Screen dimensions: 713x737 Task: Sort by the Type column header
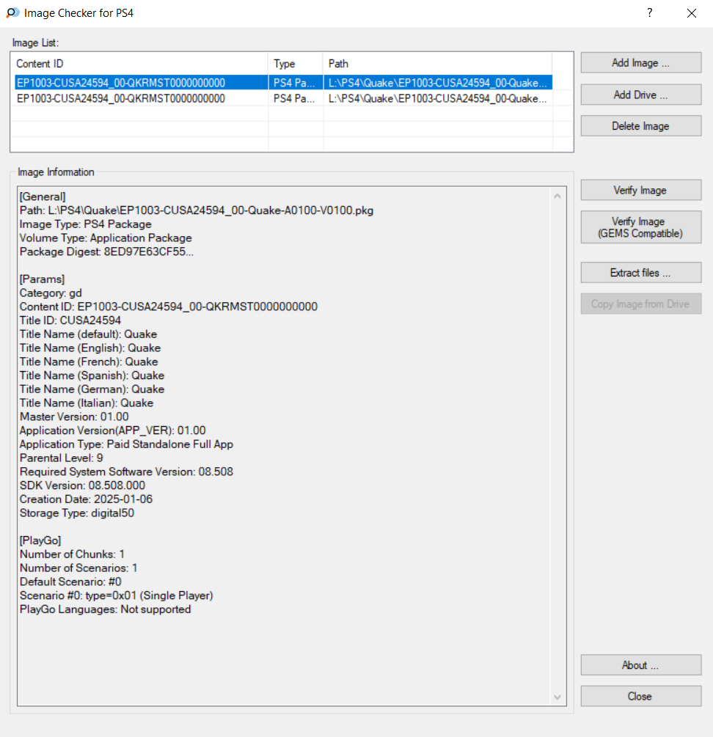coord(296,64)
